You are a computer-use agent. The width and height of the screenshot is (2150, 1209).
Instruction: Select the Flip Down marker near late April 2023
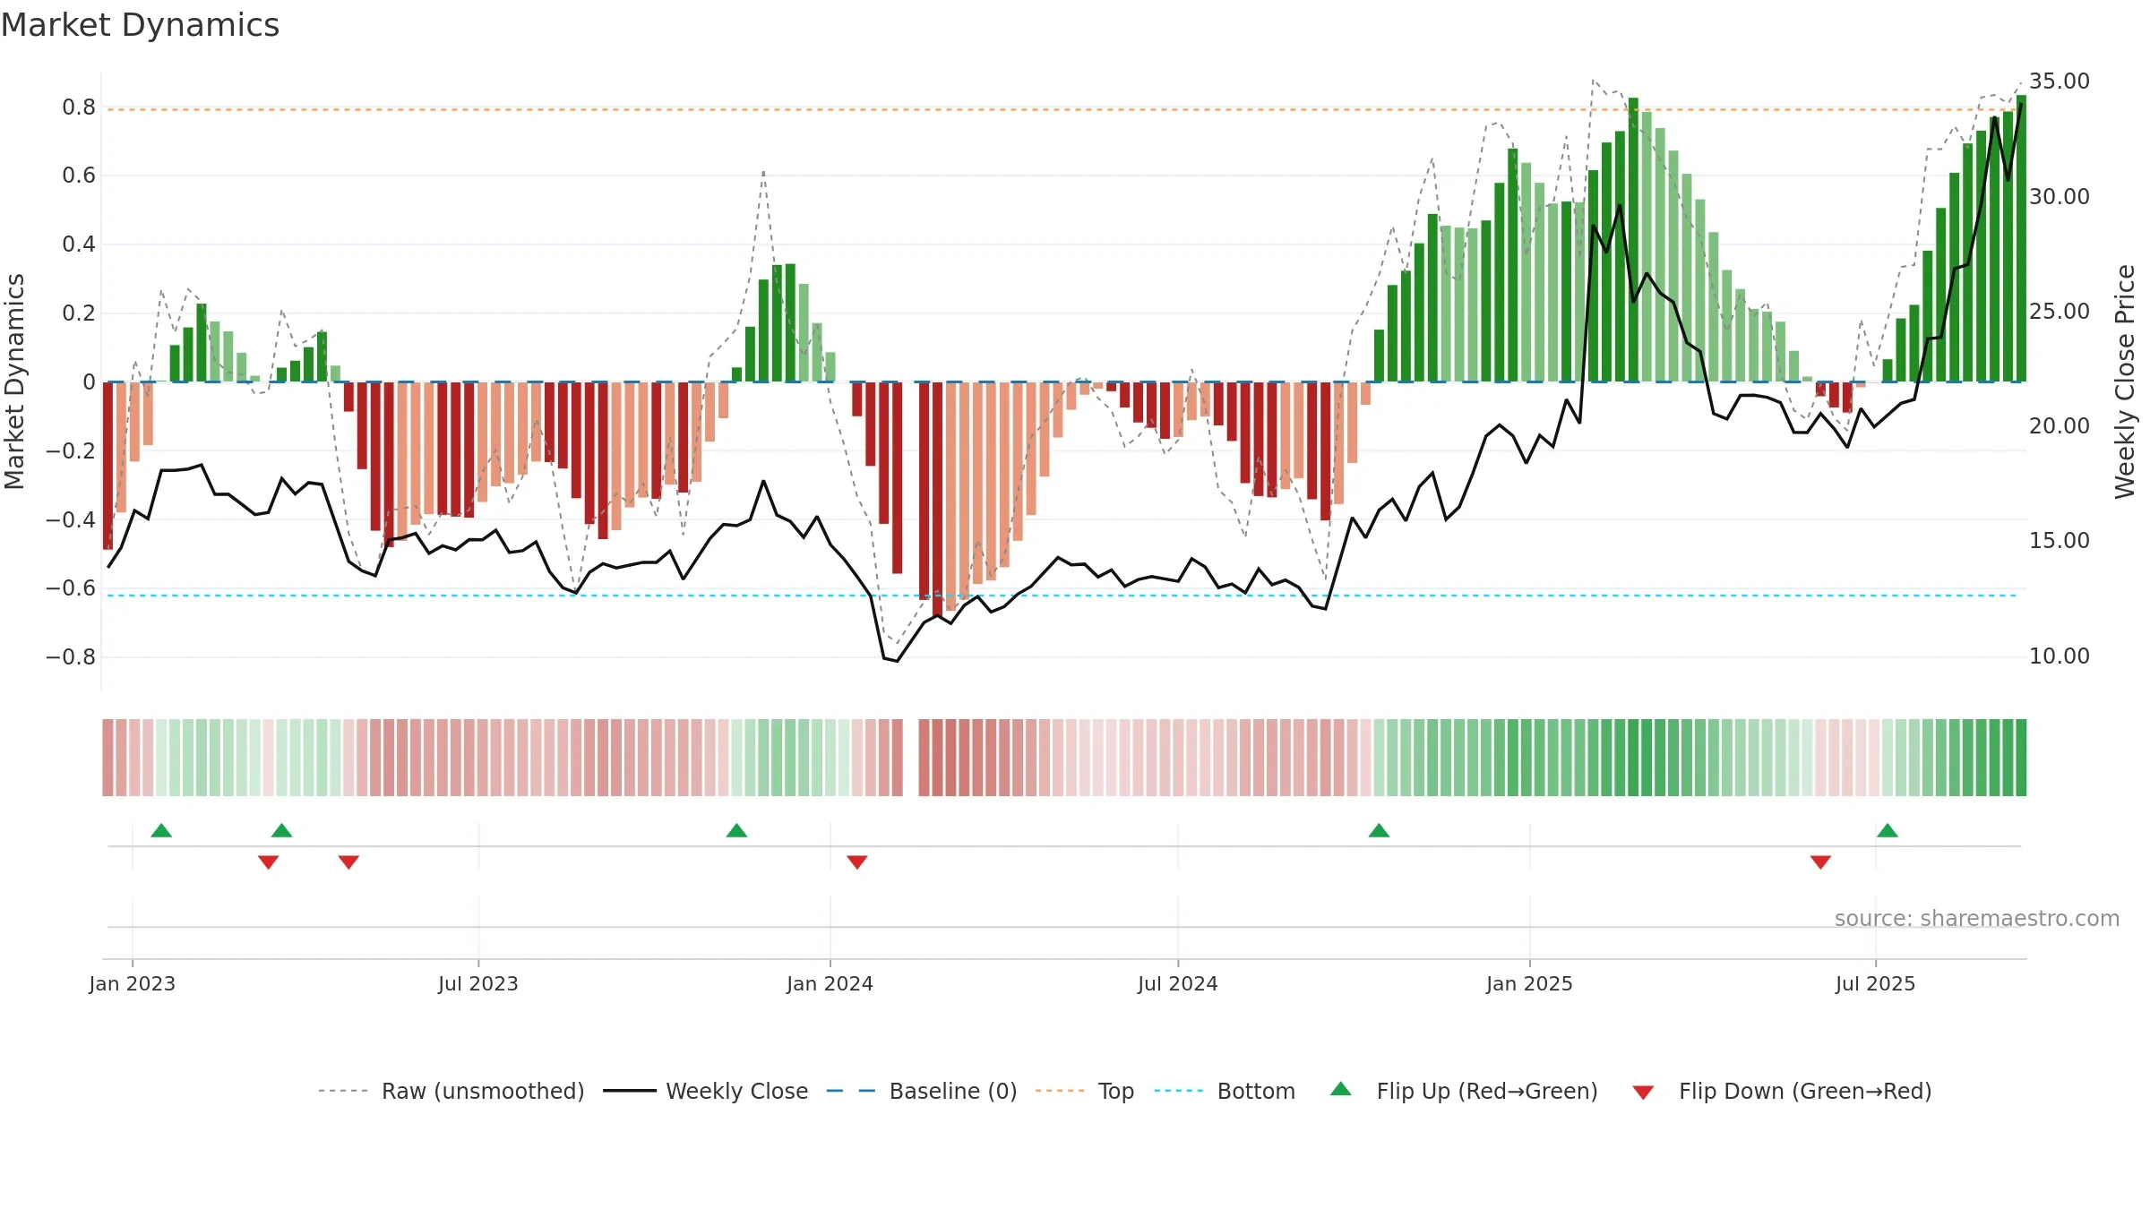[349, 862]
